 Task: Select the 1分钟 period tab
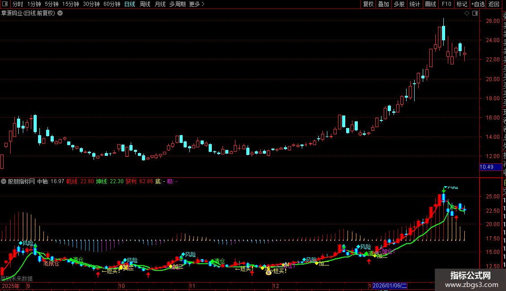pyautogui.click(x=34, y=4)
